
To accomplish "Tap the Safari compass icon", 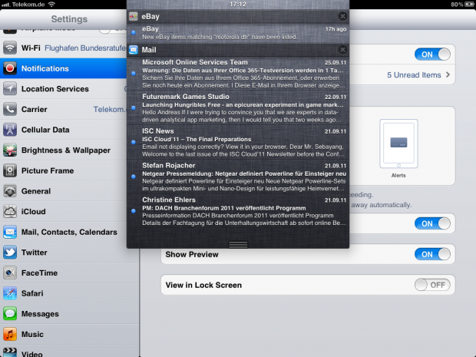I will [10, 293].
